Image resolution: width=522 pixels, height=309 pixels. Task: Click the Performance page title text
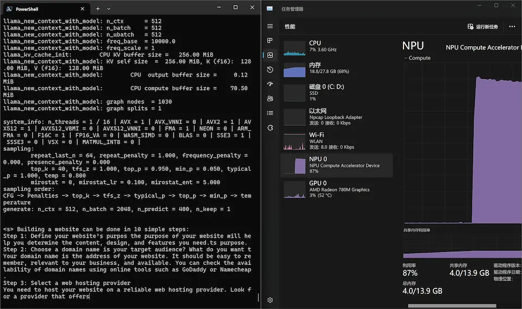(290, 27)
